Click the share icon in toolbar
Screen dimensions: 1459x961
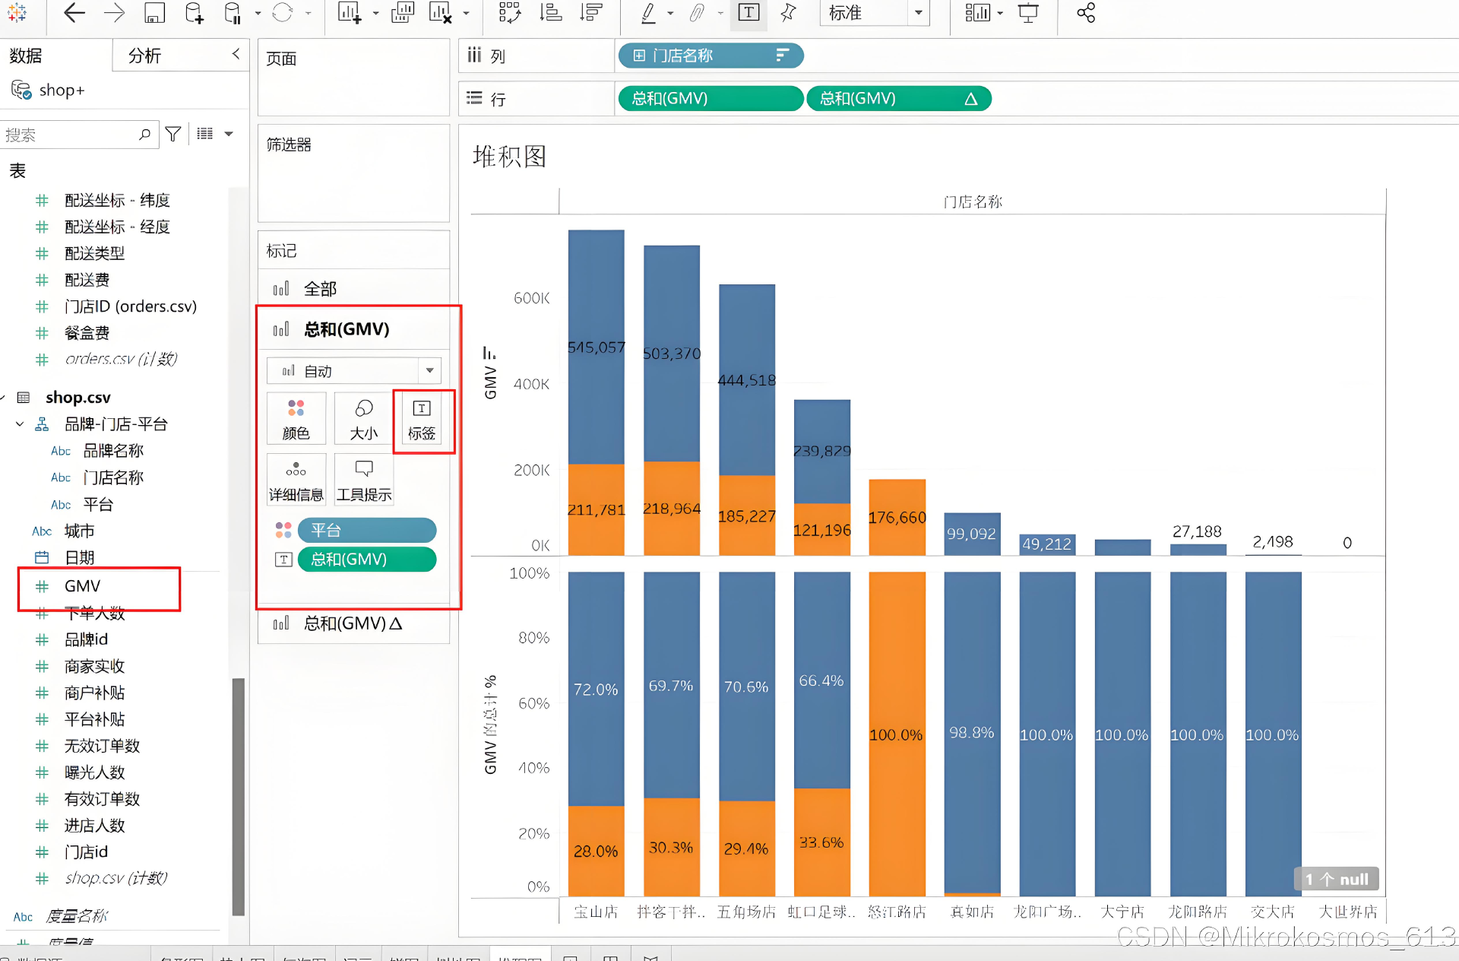(x=1086, y=13)
